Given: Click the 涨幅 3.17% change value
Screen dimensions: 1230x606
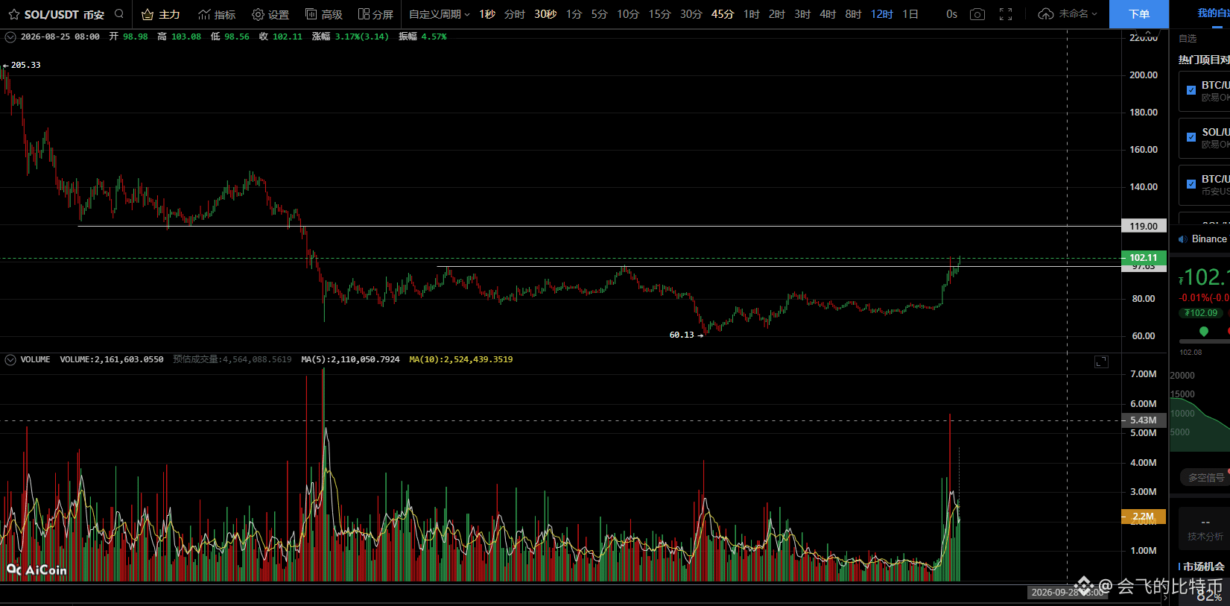Looking at the screenshot, I should click(350, 37).
